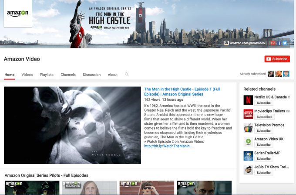This screenshot has width=296, height=195.
Task: Click the Amazon Video channel title
Action: tap(22, 59)
